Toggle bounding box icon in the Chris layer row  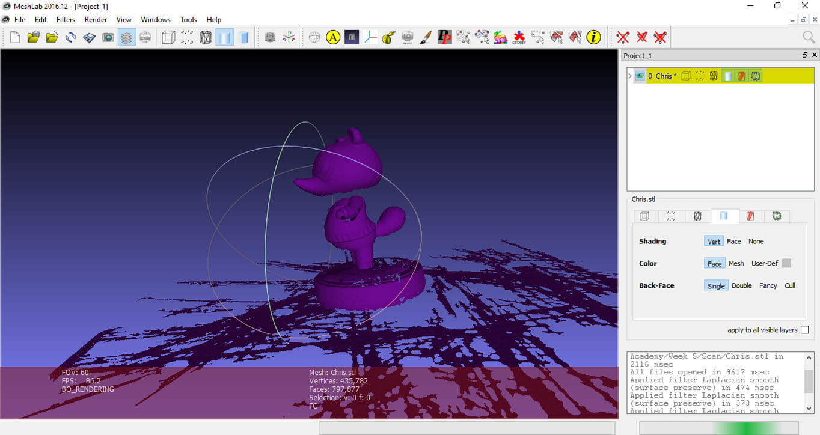tap(686, 76)
